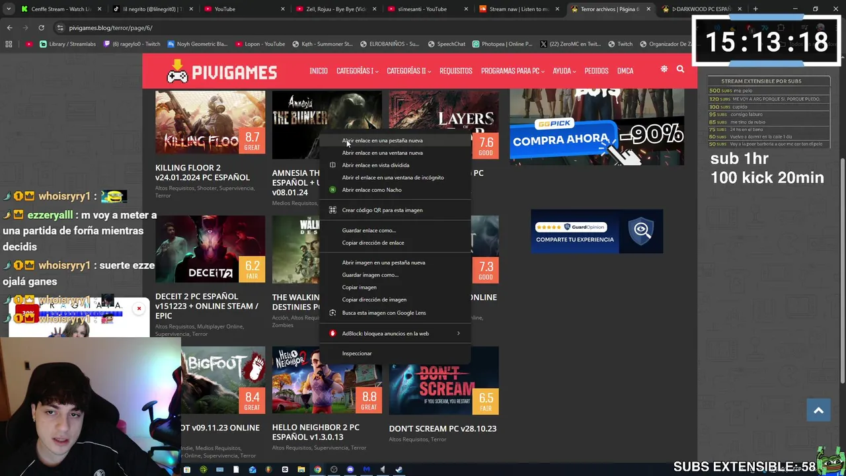Open the PEDIDOS nav link

596,71
